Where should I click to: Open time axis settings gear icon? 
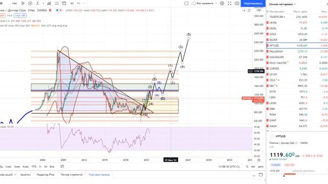pyautogui.click(x=259, y=160)
